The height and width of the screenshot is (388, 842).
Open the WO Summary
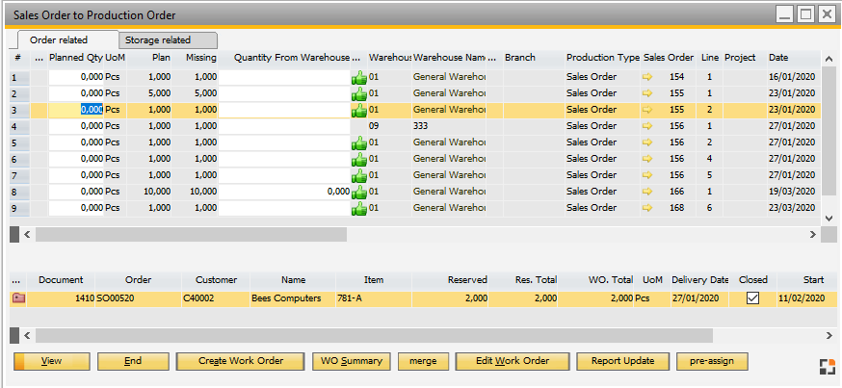pyautogui.click(x=351, y=361)
